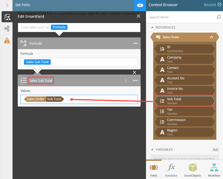
Task: Open the Formula block ellipsis menu
Action: point(135,43)
